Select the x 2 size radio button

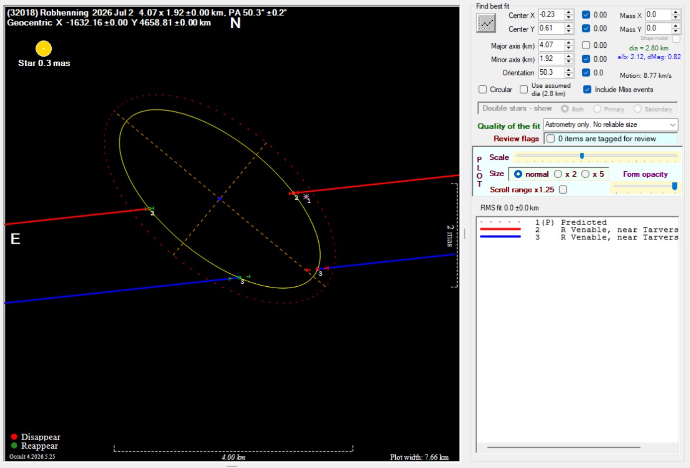(558, 174)
